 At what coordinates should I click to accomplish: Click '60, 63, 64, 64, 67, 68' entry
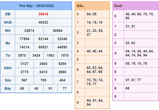95,70
